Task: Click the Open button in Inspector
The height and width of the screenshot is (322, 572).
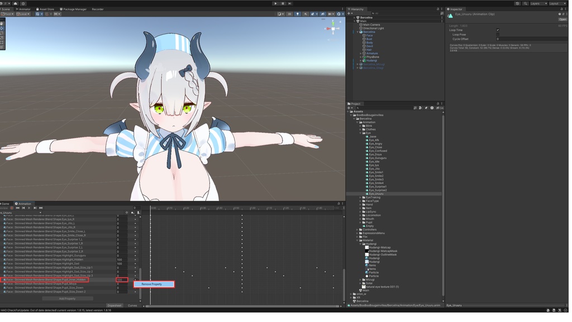Action: pos(563,20)
